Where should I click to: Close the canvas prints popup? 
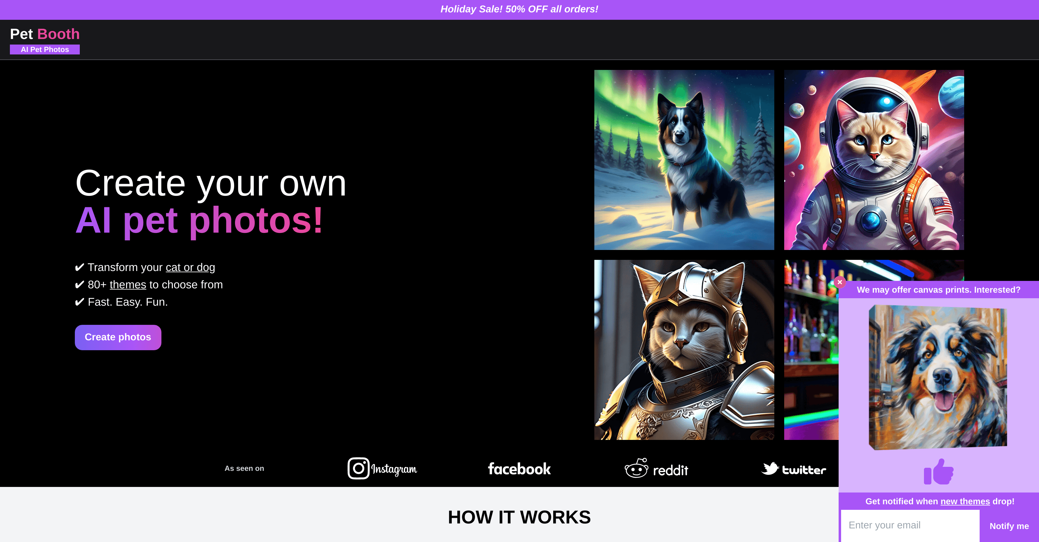coord(840,282)
